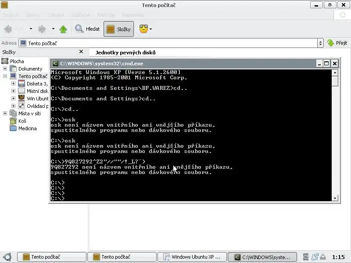Viewport: 351px width, 263px height.
Task: Collapse the Tento počítač tree node
Action: pyautogui.click(x=5, y=76)
